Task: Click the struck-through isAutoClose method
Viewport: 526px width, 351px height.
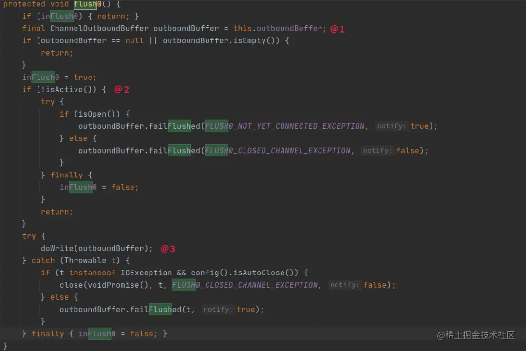Action: (259, 273)
